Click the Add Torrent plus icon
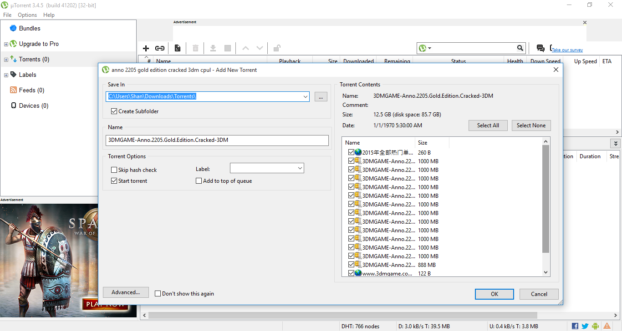 (x=146, y=48)
